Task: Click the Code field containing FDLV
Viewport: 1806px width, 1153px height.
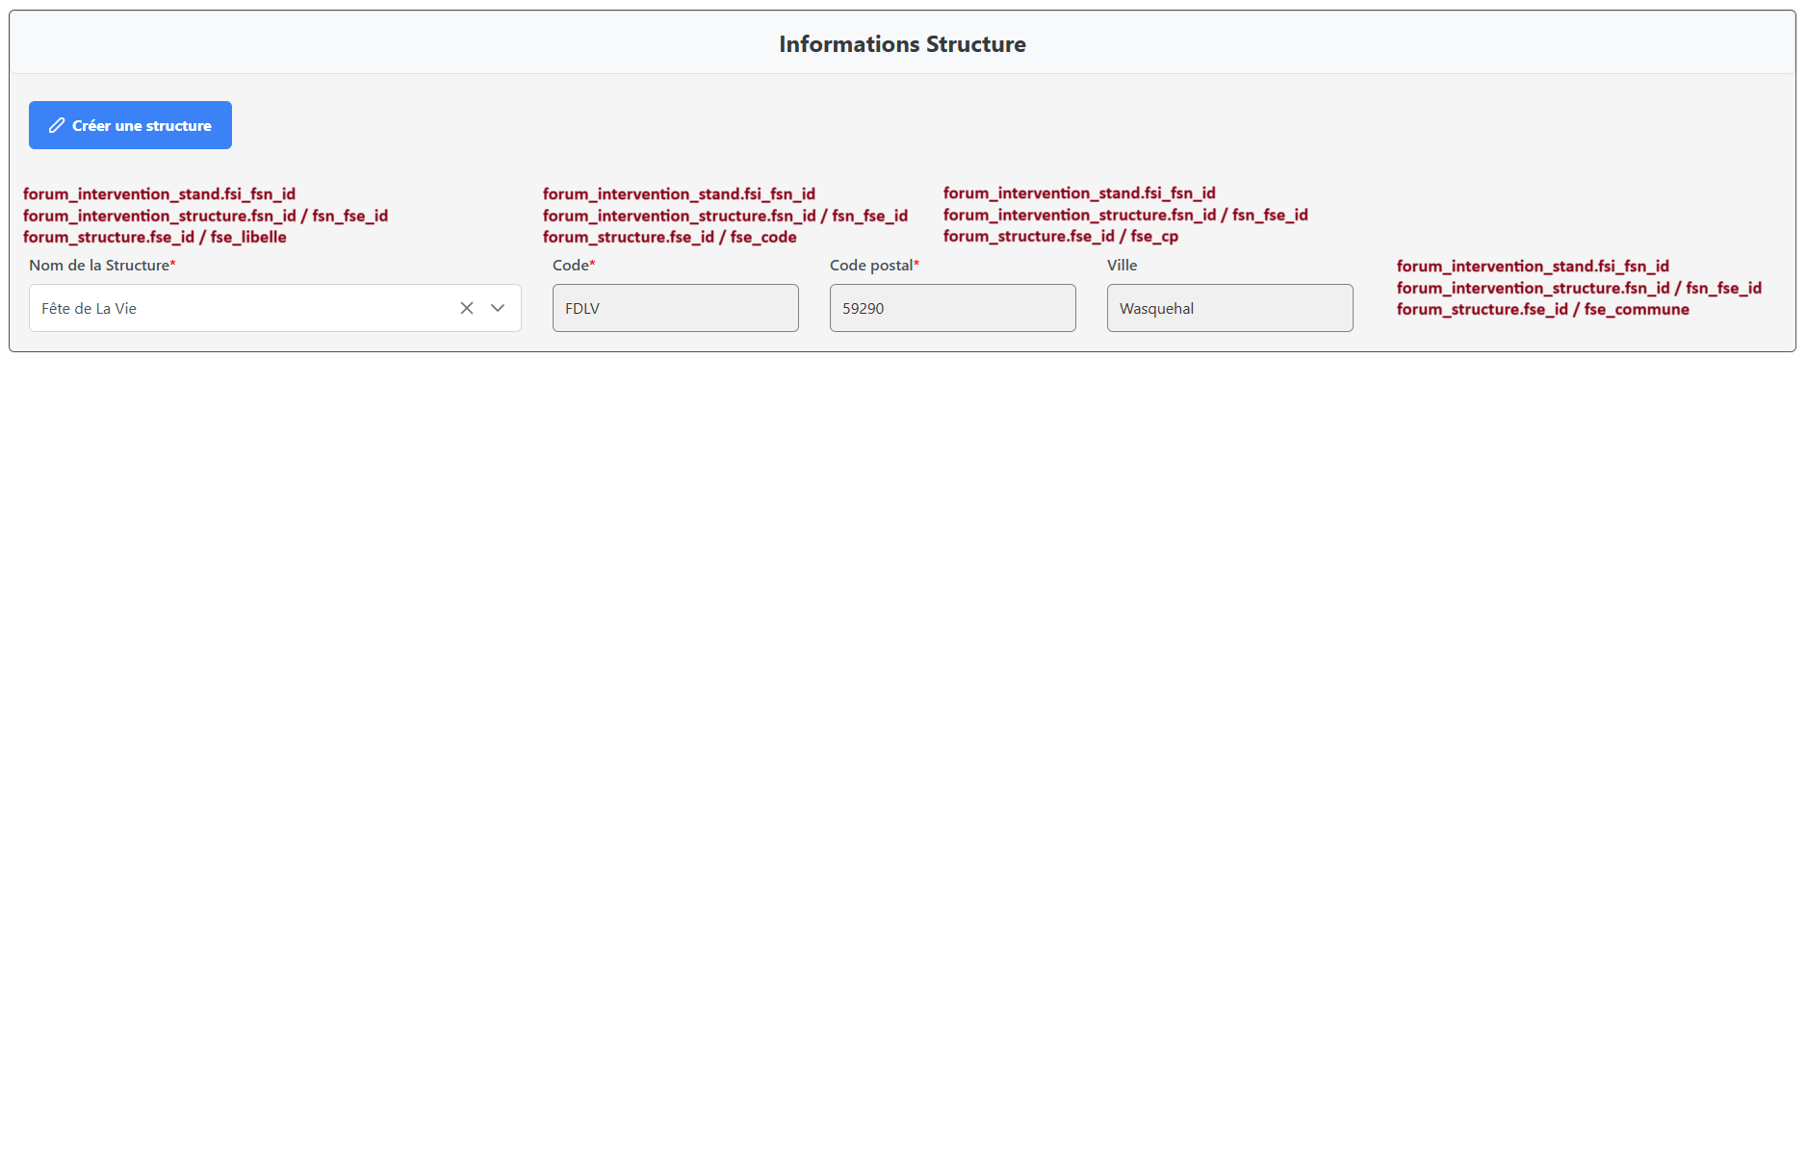Action: (x=675, y=308)
